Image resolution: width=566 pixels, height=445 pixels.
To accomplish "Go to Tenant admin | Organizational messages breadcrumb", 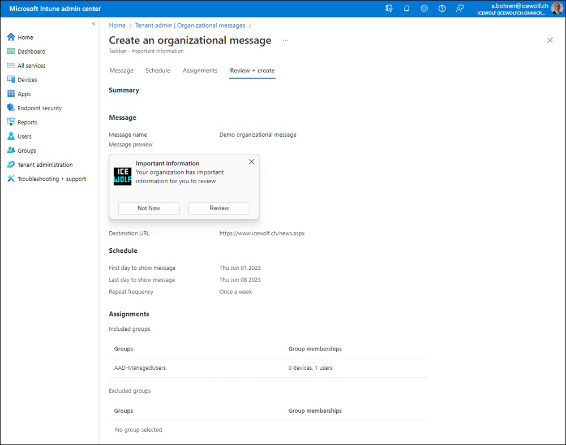I will 190,25.
